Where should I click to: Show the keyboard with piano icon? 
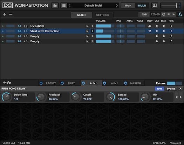(x=155, y=6)
